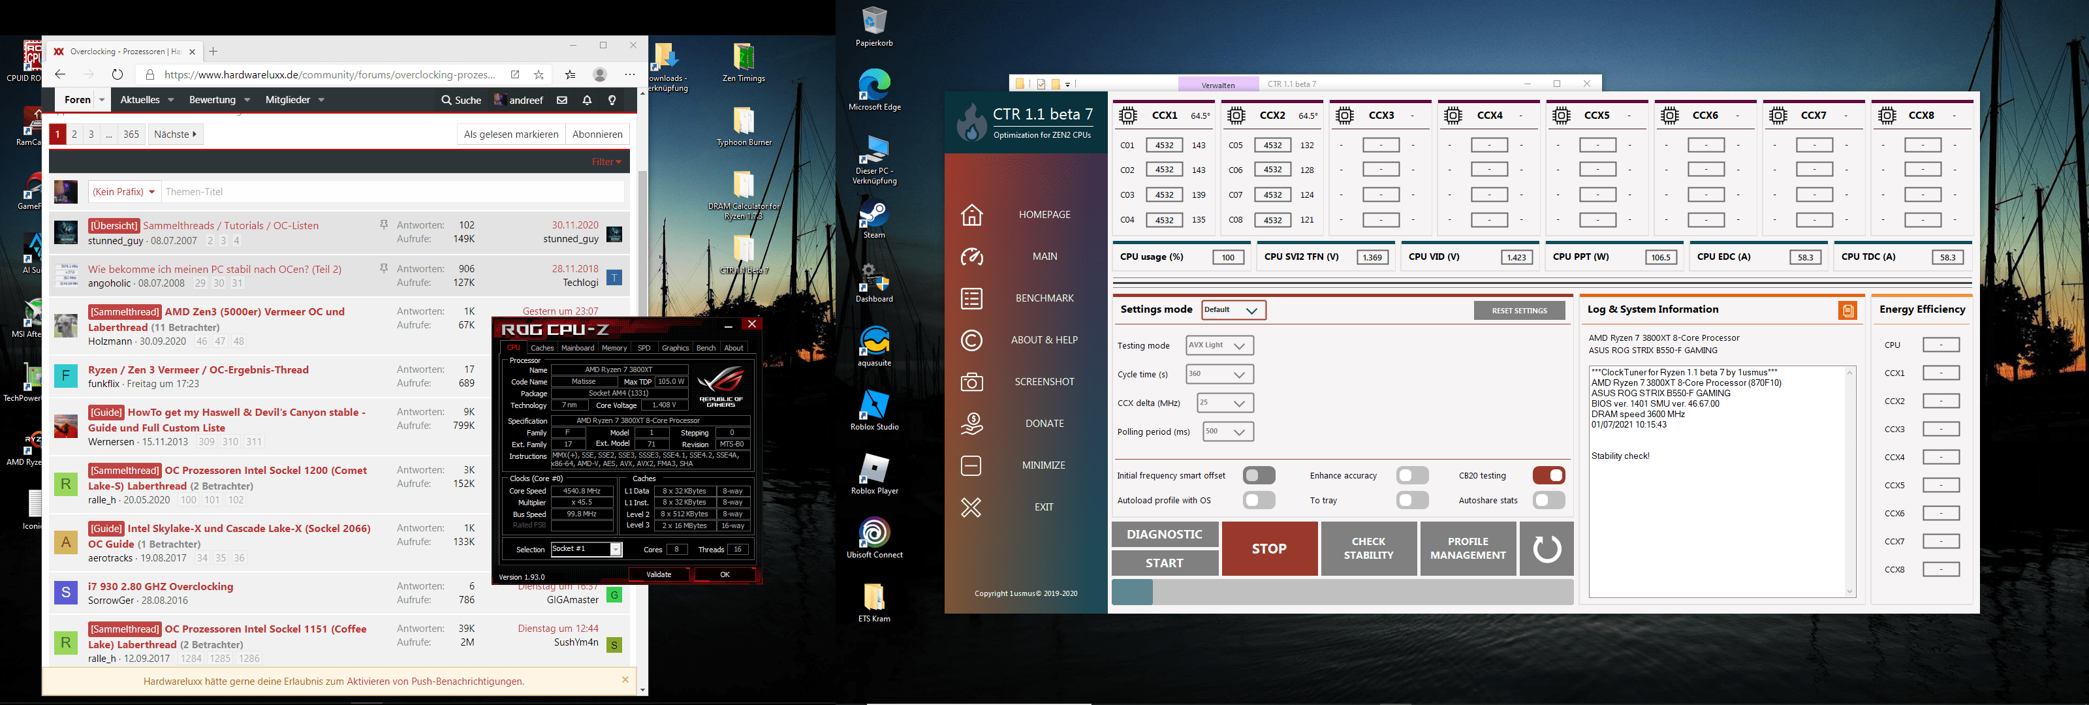Open CCX delta 25 dropdown

tap(1225, 403)
